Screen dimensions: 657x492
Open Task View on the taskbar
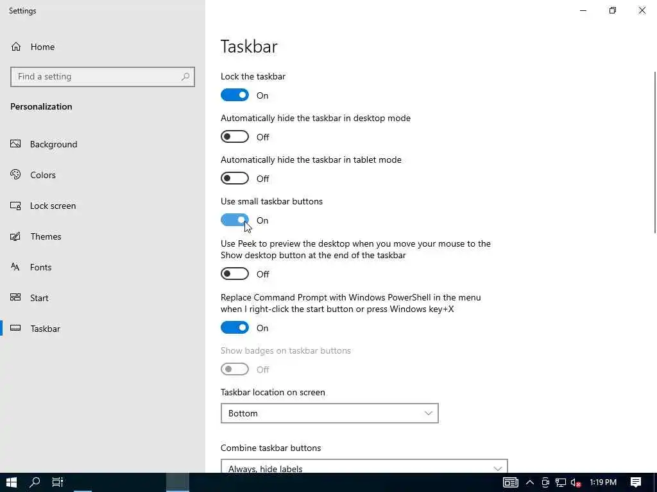point(57,482)
